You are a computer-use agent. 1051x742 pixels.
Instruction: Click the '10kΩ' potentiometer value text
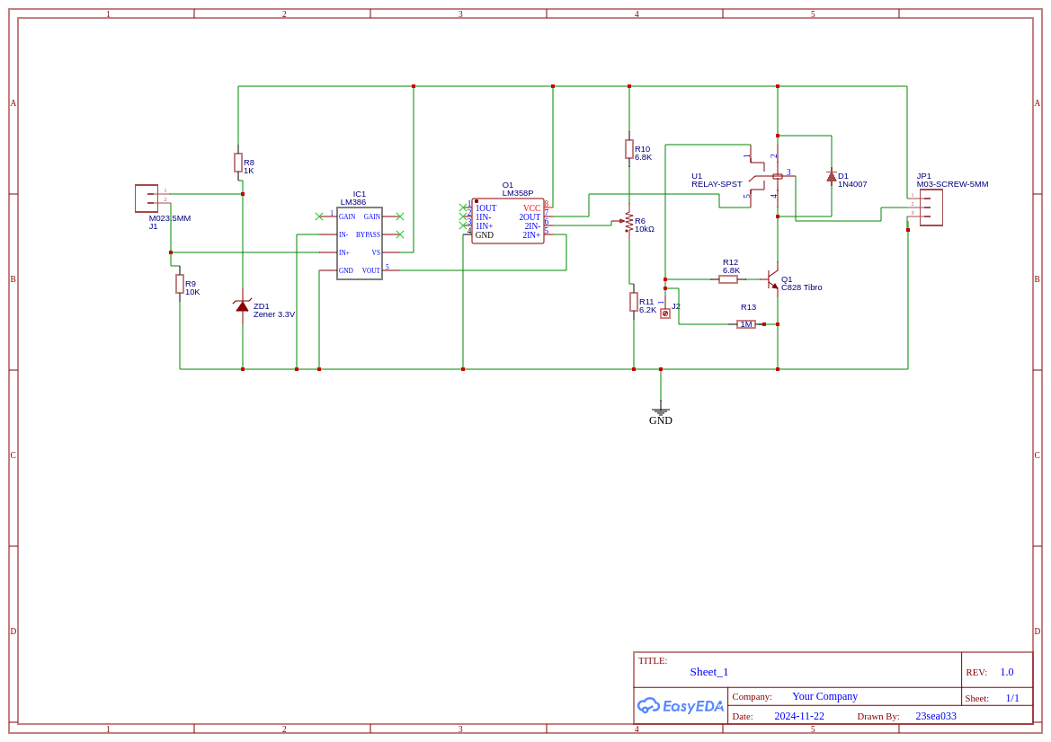tap(644, 228)
